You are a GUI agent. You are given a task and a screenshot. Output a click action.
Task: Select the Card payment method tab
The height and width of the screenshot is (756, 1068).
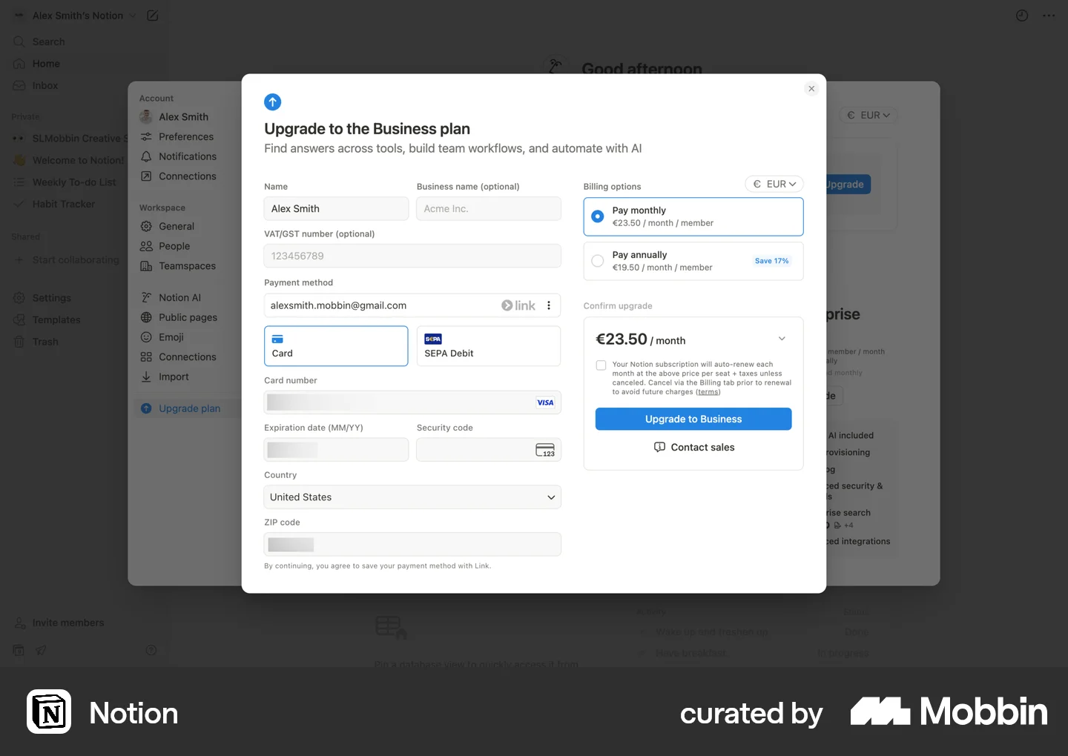click(x=336, y=346)
